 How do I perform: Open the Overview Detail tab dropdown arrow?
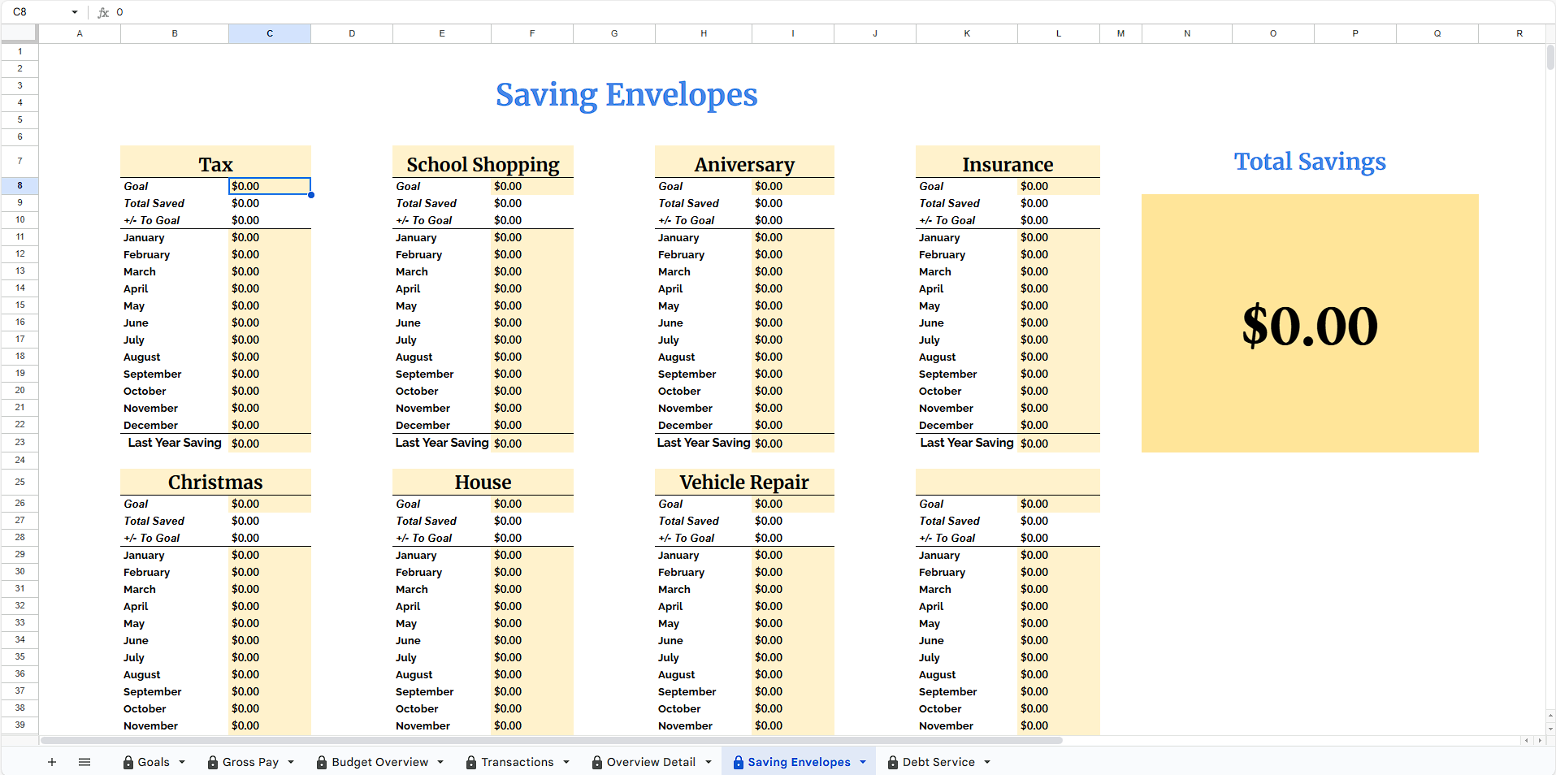tap(709, 762)
